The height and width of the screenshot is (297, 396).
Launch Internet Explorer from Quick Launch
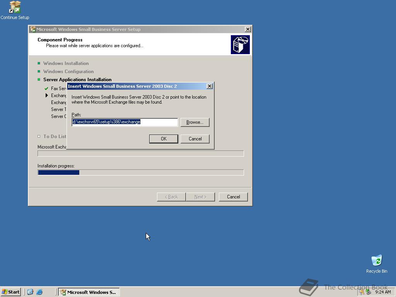point(39,292)
